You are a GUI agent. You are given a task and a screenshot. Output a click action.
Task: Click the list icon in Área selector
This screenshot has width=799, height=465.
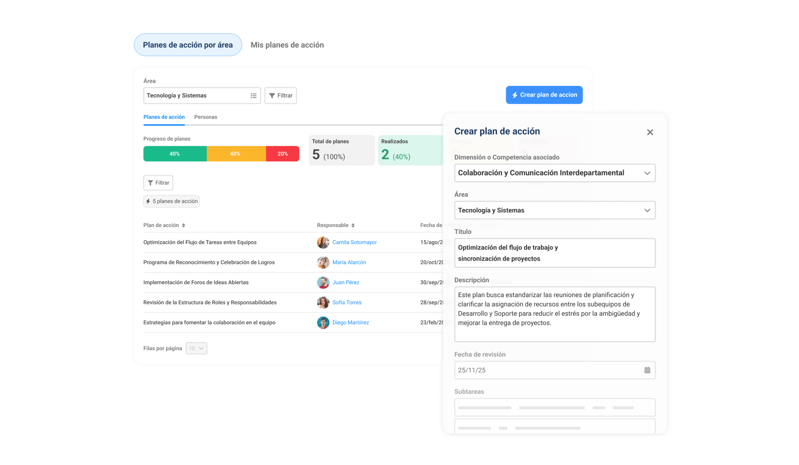click(x=253, y=96)
